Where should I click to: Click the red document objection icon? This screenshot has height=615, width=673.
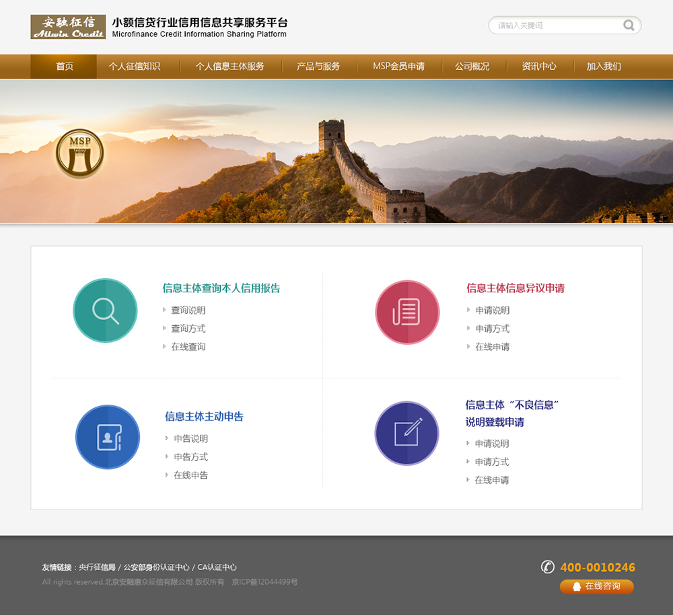pyautogui.click(x=407, y=312)
